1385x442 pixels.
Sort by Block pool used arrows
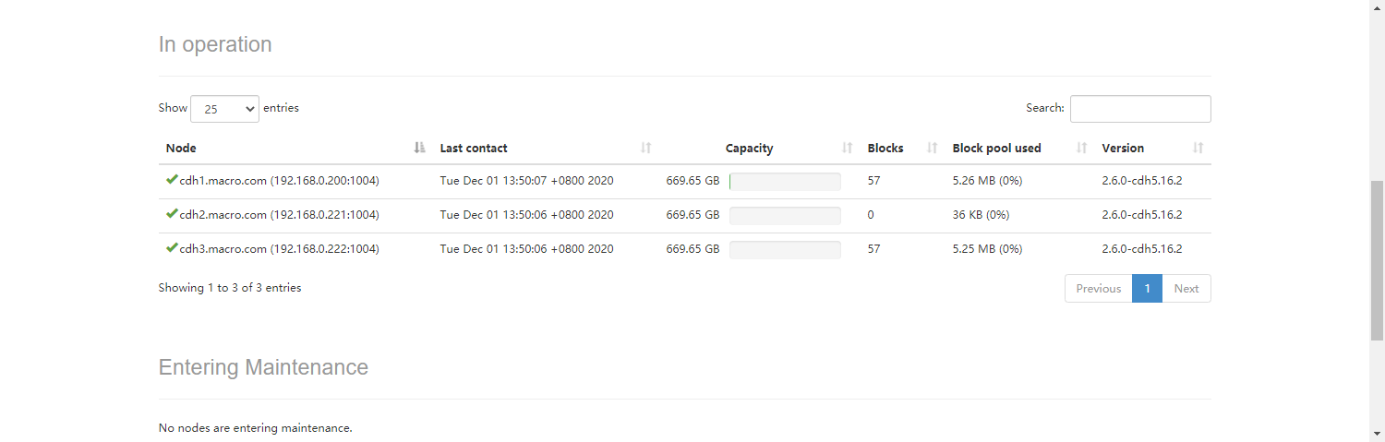click(x=1082, y=148)
